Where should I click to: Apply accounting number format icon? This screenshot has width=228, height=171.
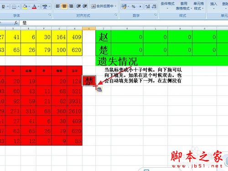(124, 6)
